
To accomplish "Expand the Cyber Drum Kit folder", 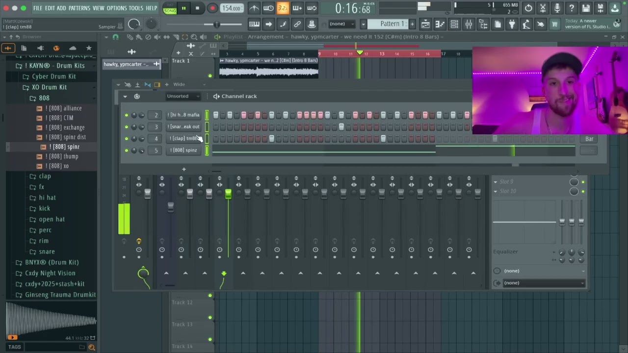I will point(53,76).
